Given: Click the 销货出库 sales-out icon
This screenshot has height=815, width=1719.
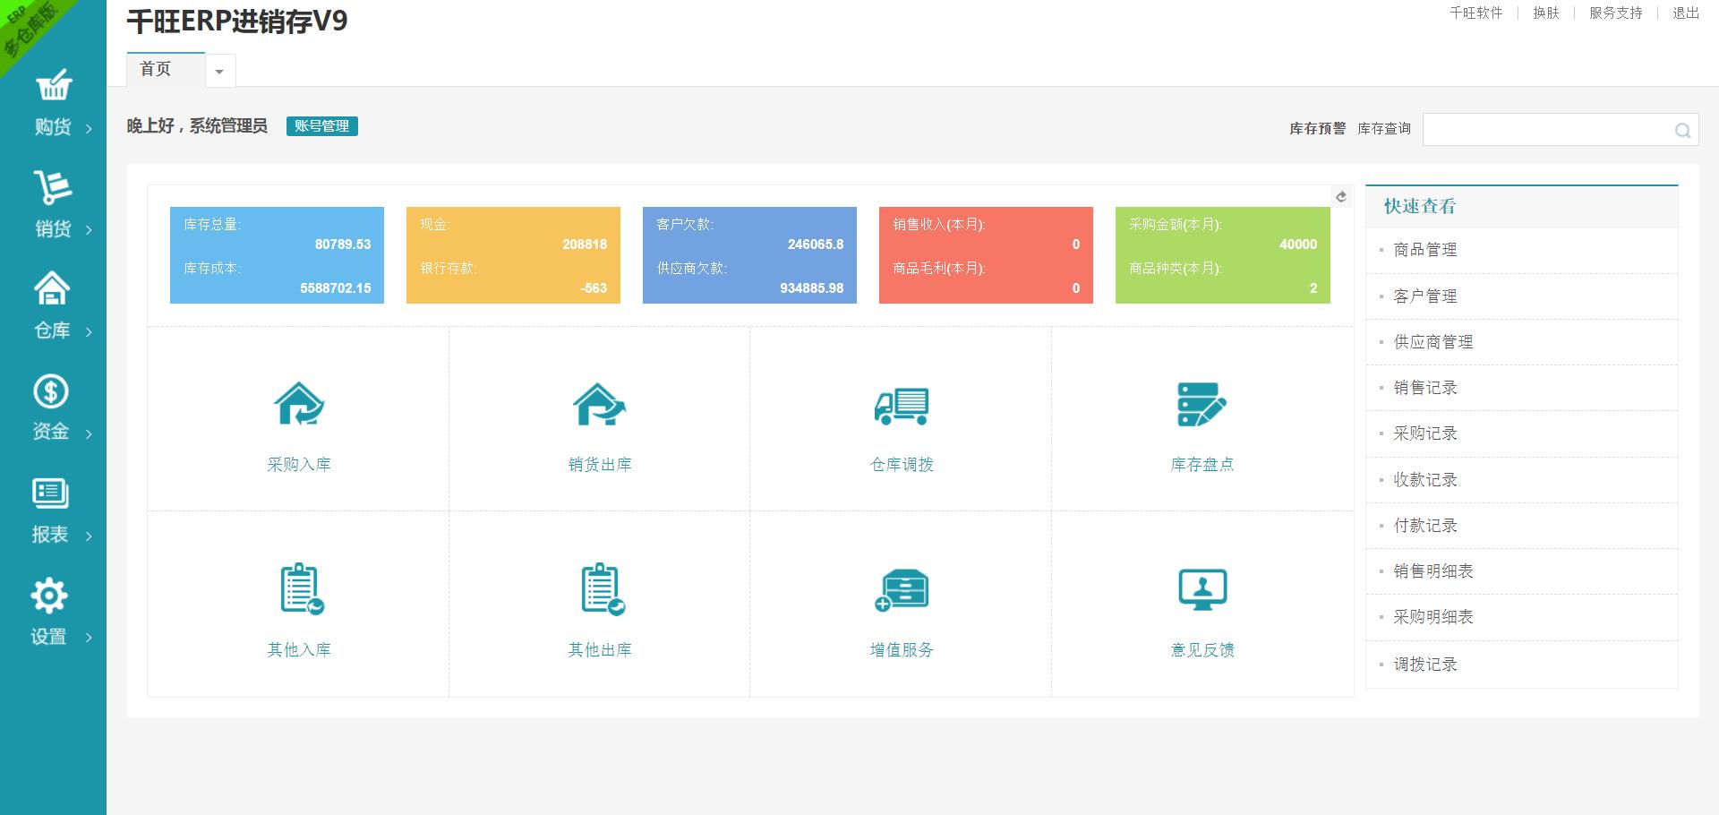Looking at the screenshot, I should (x=600, y=404).
